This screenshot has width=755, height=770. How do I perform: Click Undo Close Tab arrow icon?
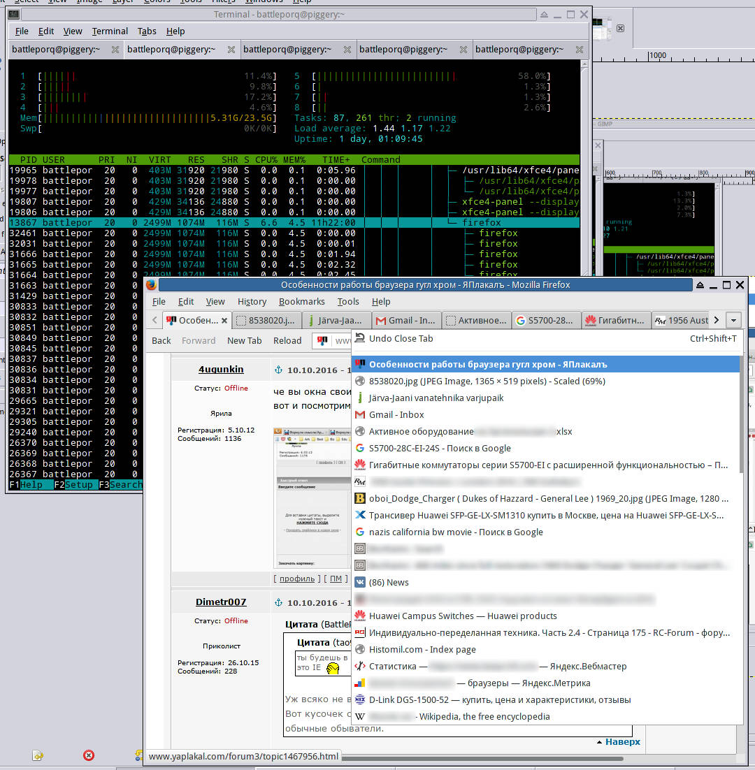[x=360, y=338]
